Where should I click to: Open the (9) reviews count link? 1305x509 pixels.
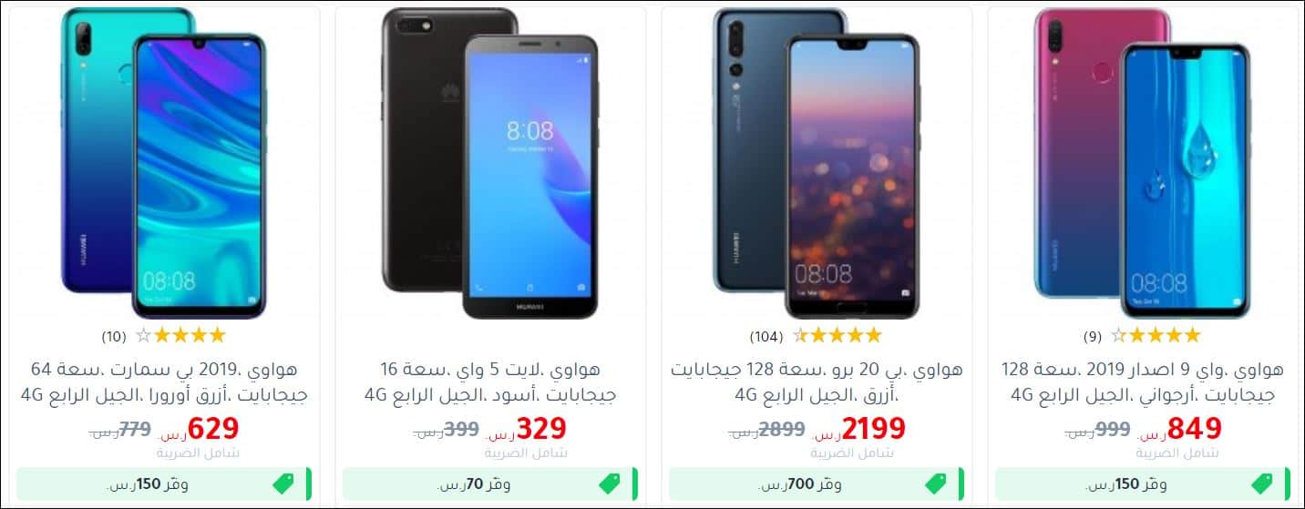pyautogui.click(x=1093, y=336)
